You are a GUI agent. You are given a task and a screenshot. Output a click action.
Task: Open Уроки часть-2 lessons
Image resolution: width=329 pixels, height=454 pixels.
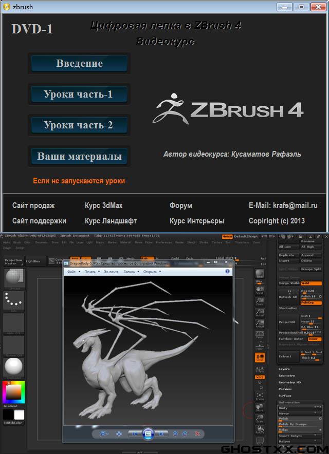(x=79, y=125)
